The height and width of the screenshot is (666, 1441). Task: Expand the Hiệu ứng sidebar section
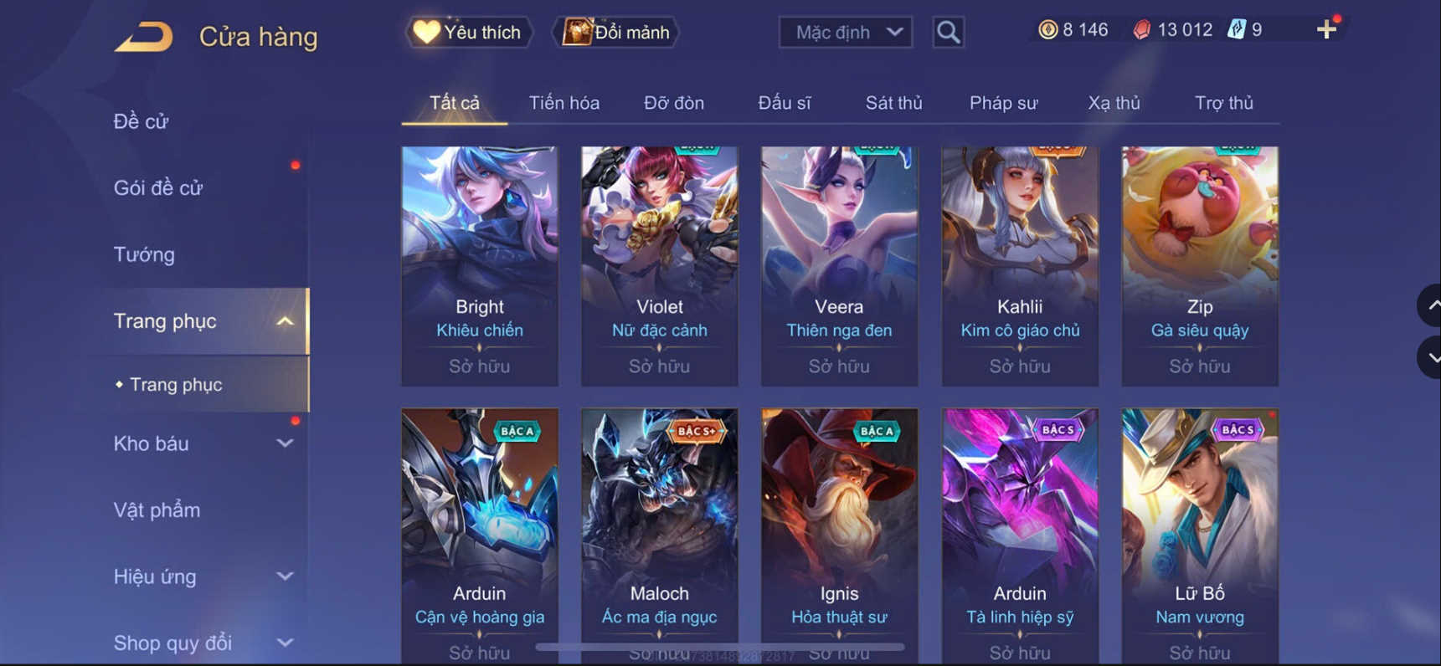coord(285,576)
